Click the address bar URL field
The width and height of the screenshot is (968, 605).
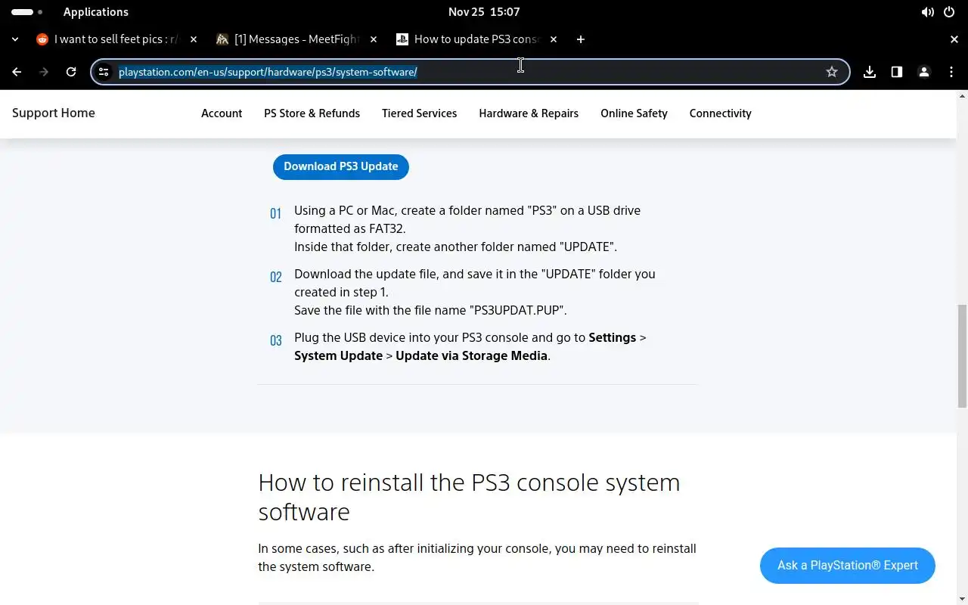point(469,72)
